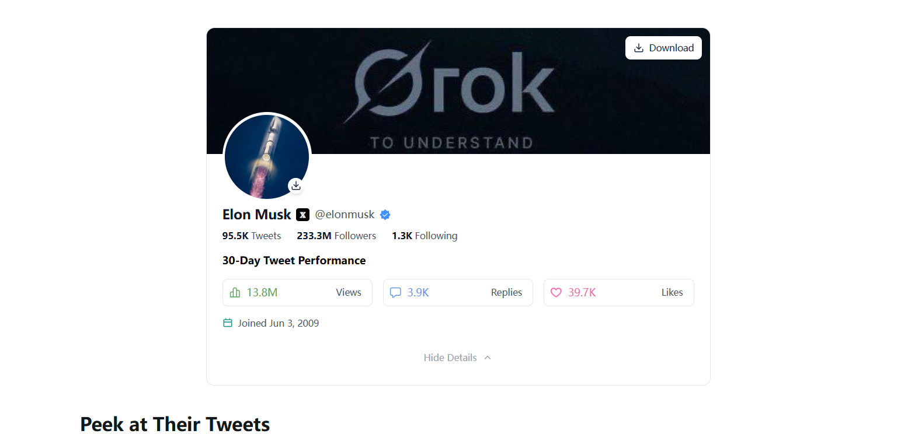This screenshot has width=908, height=434.
Task: Select the 39.7K likes figure
Action: (x=582, y=293)
